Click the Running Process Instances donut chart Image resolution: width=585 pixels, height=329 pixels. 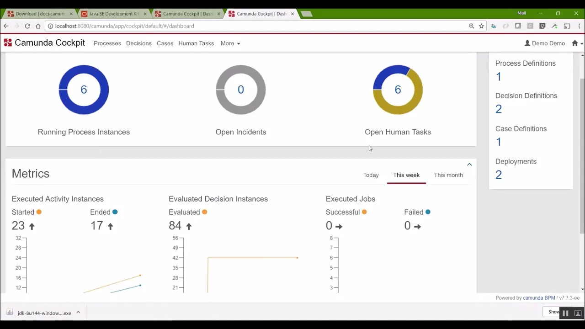pyautogui.click(x=84, y=90)
